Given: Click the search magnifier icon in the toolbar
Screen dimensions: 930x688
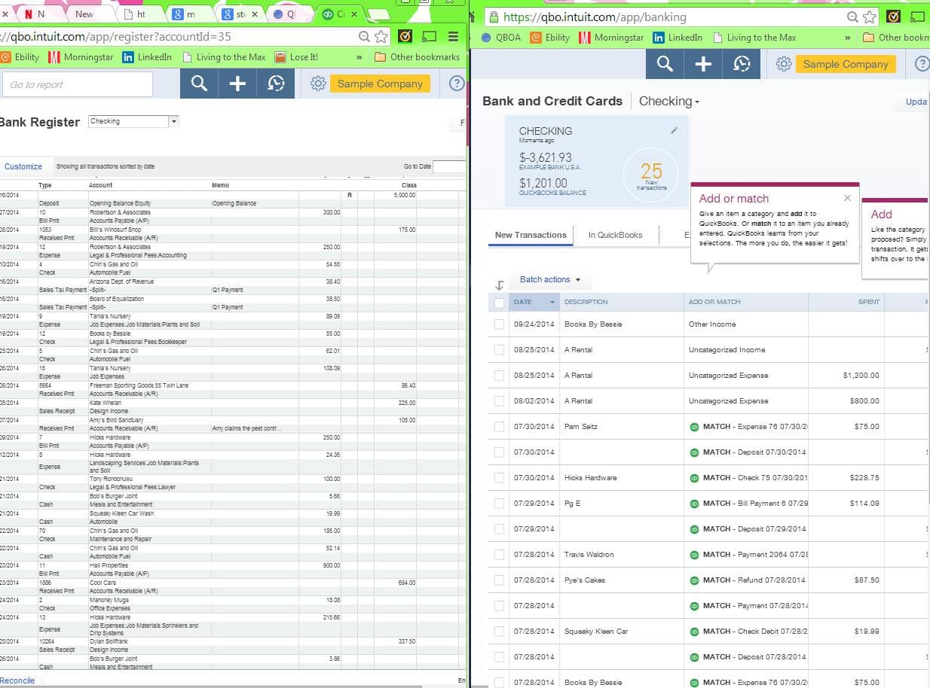Looking at the screenshot, I should coord(667,64).
